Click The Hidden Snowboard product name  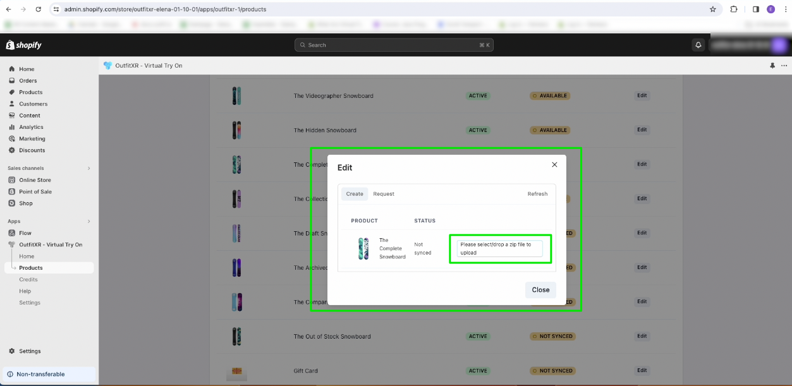click(x=325, y=130)
